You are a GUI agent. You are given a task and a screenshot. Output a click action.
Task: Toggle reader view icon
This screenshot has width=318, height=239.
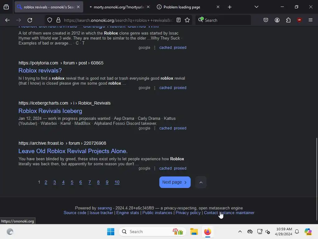click(179, 20)
